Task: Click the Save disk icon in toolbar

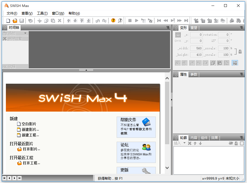Action: pos(22,21)
